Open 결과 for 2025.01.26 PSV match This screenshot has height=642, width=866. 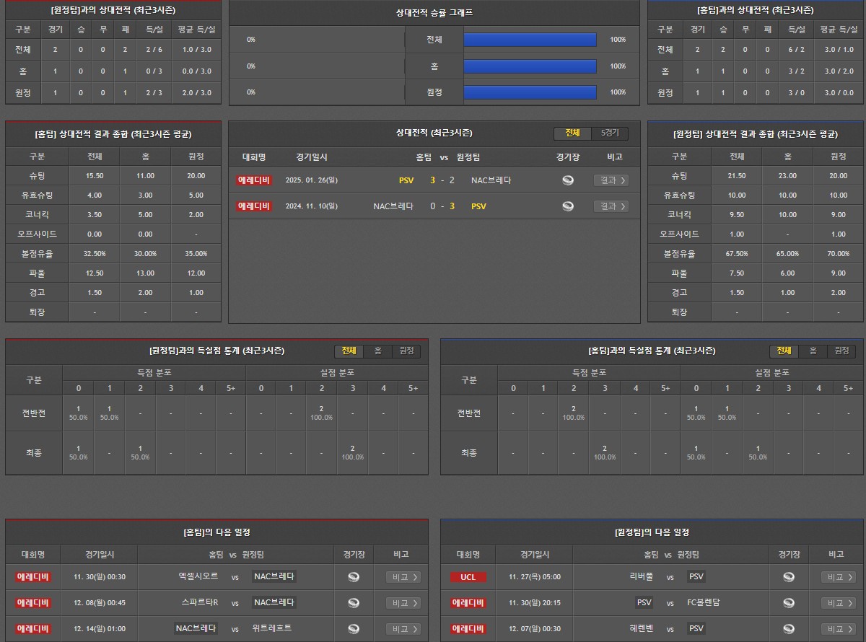tap(611, 180)
